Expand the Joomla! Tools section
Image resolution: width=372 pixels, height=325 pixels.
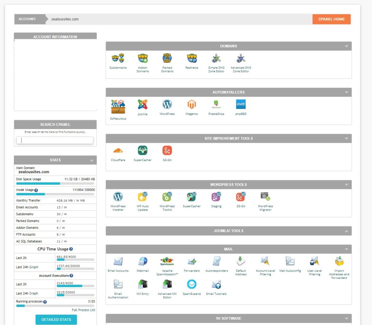coord(347,231)
